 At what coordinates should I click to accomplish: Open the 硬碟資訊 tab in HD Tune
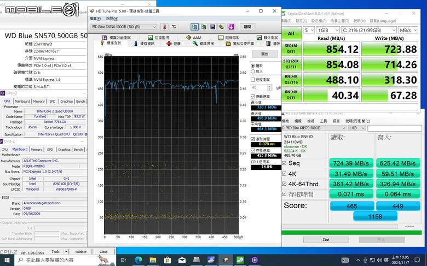[144, 44]
